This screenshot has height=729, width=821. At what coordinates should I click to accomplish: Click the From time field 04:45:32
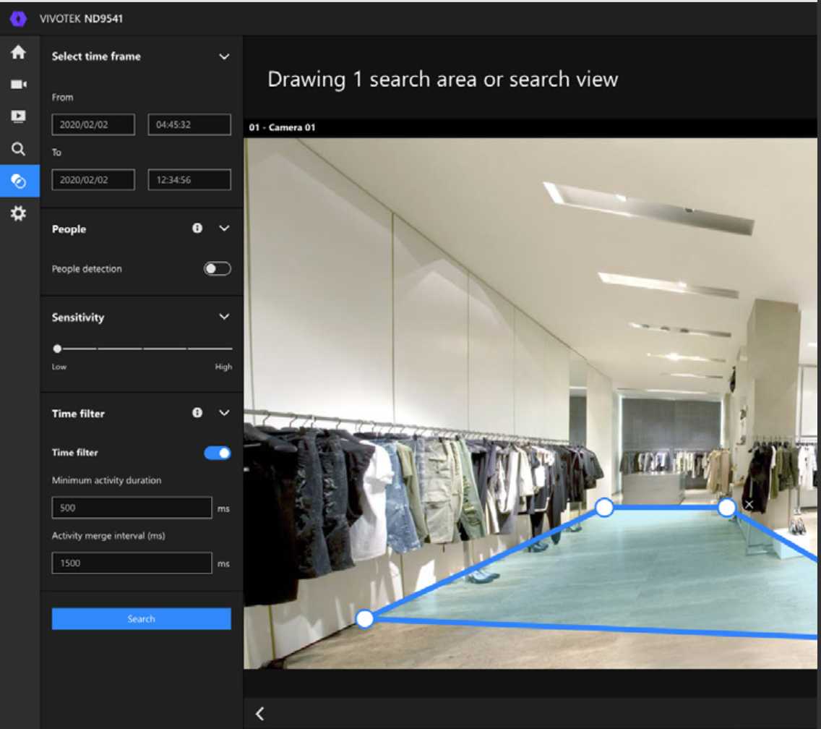189,124
